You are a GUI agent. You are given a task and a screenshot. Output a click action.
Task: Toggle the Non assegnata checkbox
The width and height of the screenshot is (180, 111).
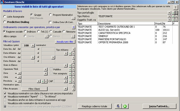point(51,73)
